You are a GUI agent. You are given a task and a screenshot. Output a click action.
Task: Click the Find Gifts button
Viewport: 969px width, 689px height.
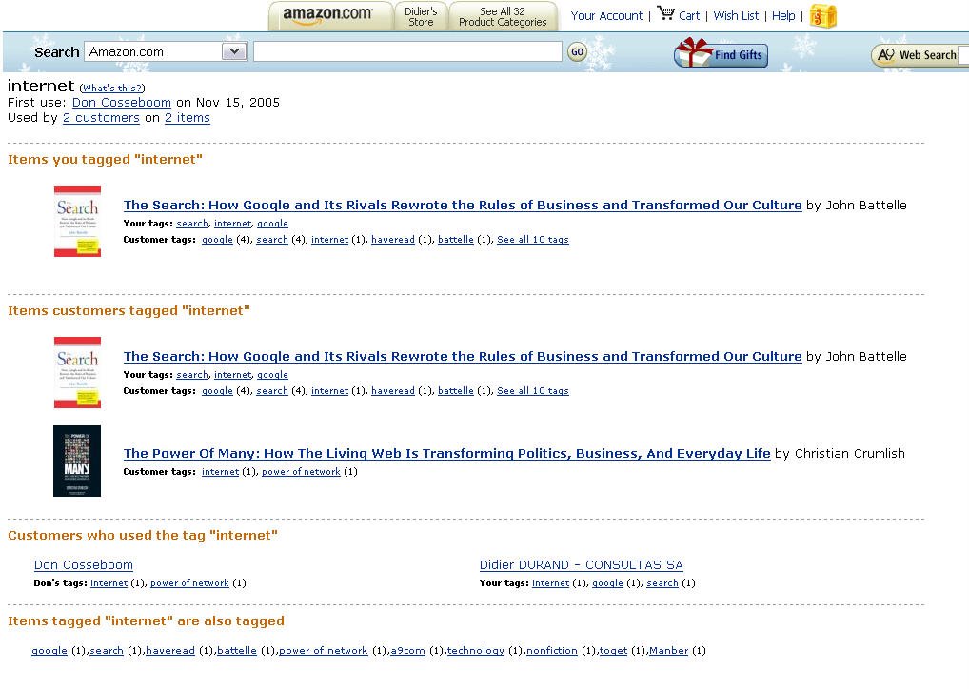click(721, 53)
